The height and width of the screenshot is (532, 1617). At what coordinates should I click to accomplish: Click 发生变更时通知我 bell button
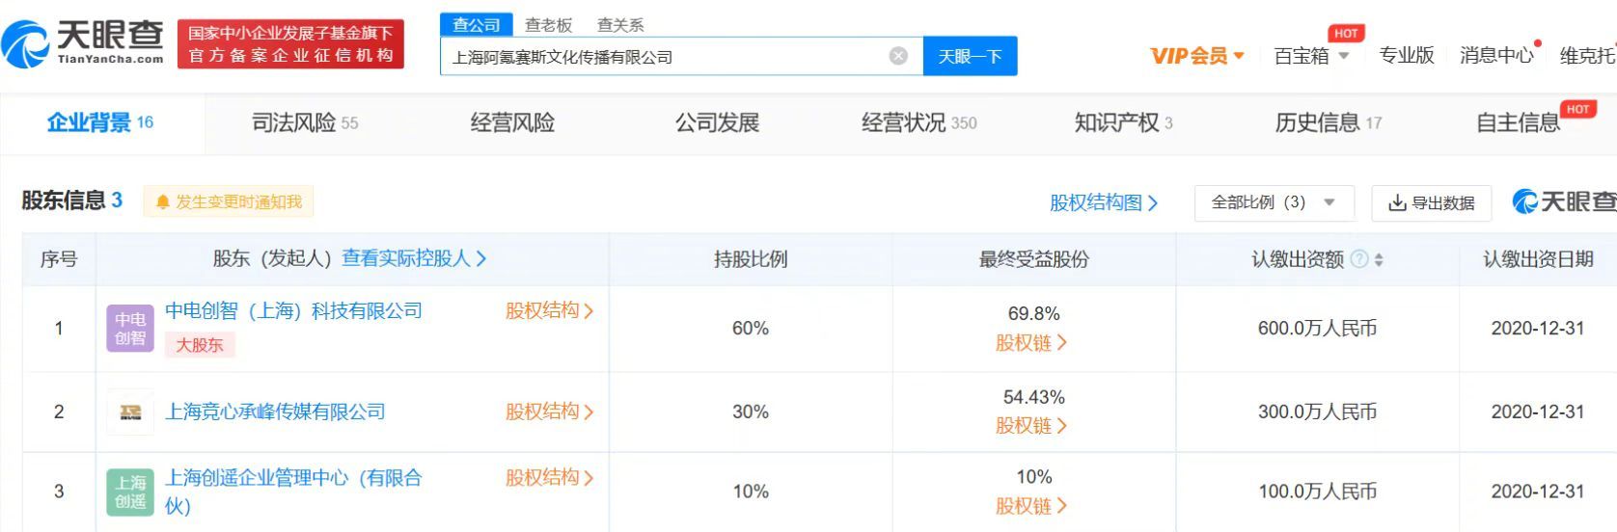click(229, 201)
